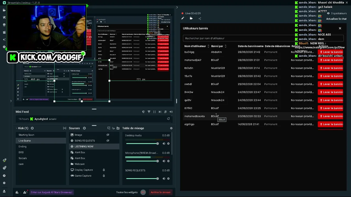Lift the ban for user elgringo
This screenshot has height=197, width=351.
pos(330,124)
